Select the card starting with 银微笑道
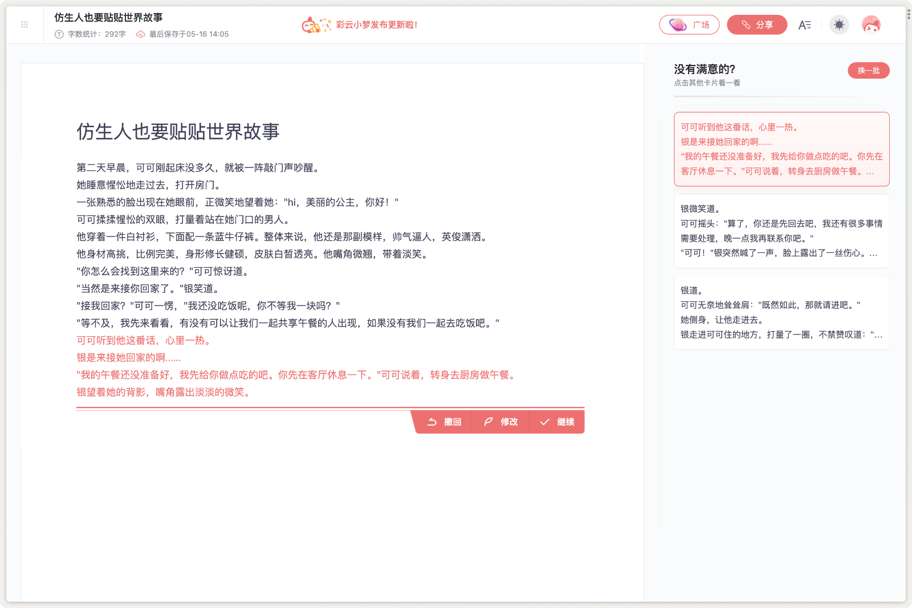The width and height of the screenshot is (912, 608). click(x=781, y=231)
